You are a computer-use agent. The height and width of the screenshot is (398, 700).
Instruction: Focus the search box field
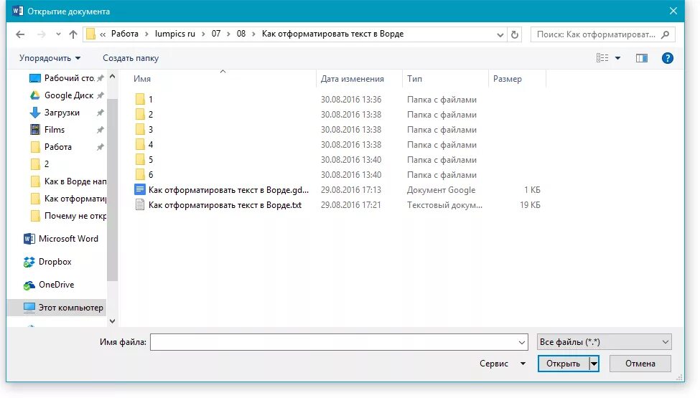tap(602, 34)
